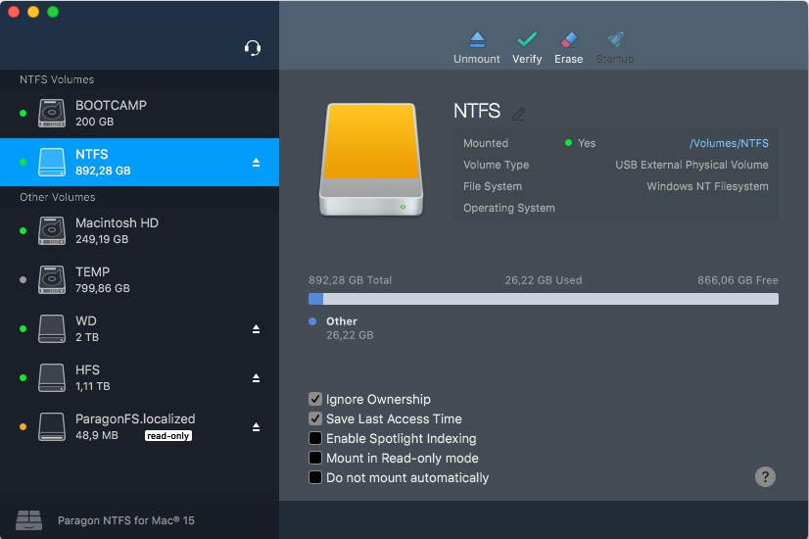
Task: Enable Mount in Read-only mode
Action: tap(315, 458)
